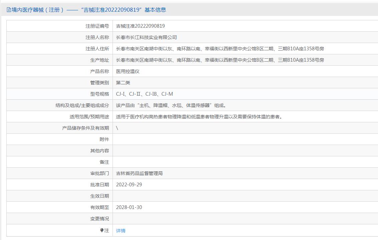
Task: Select the expiry date 2028-01-30
Action: [x=129, y=207]
